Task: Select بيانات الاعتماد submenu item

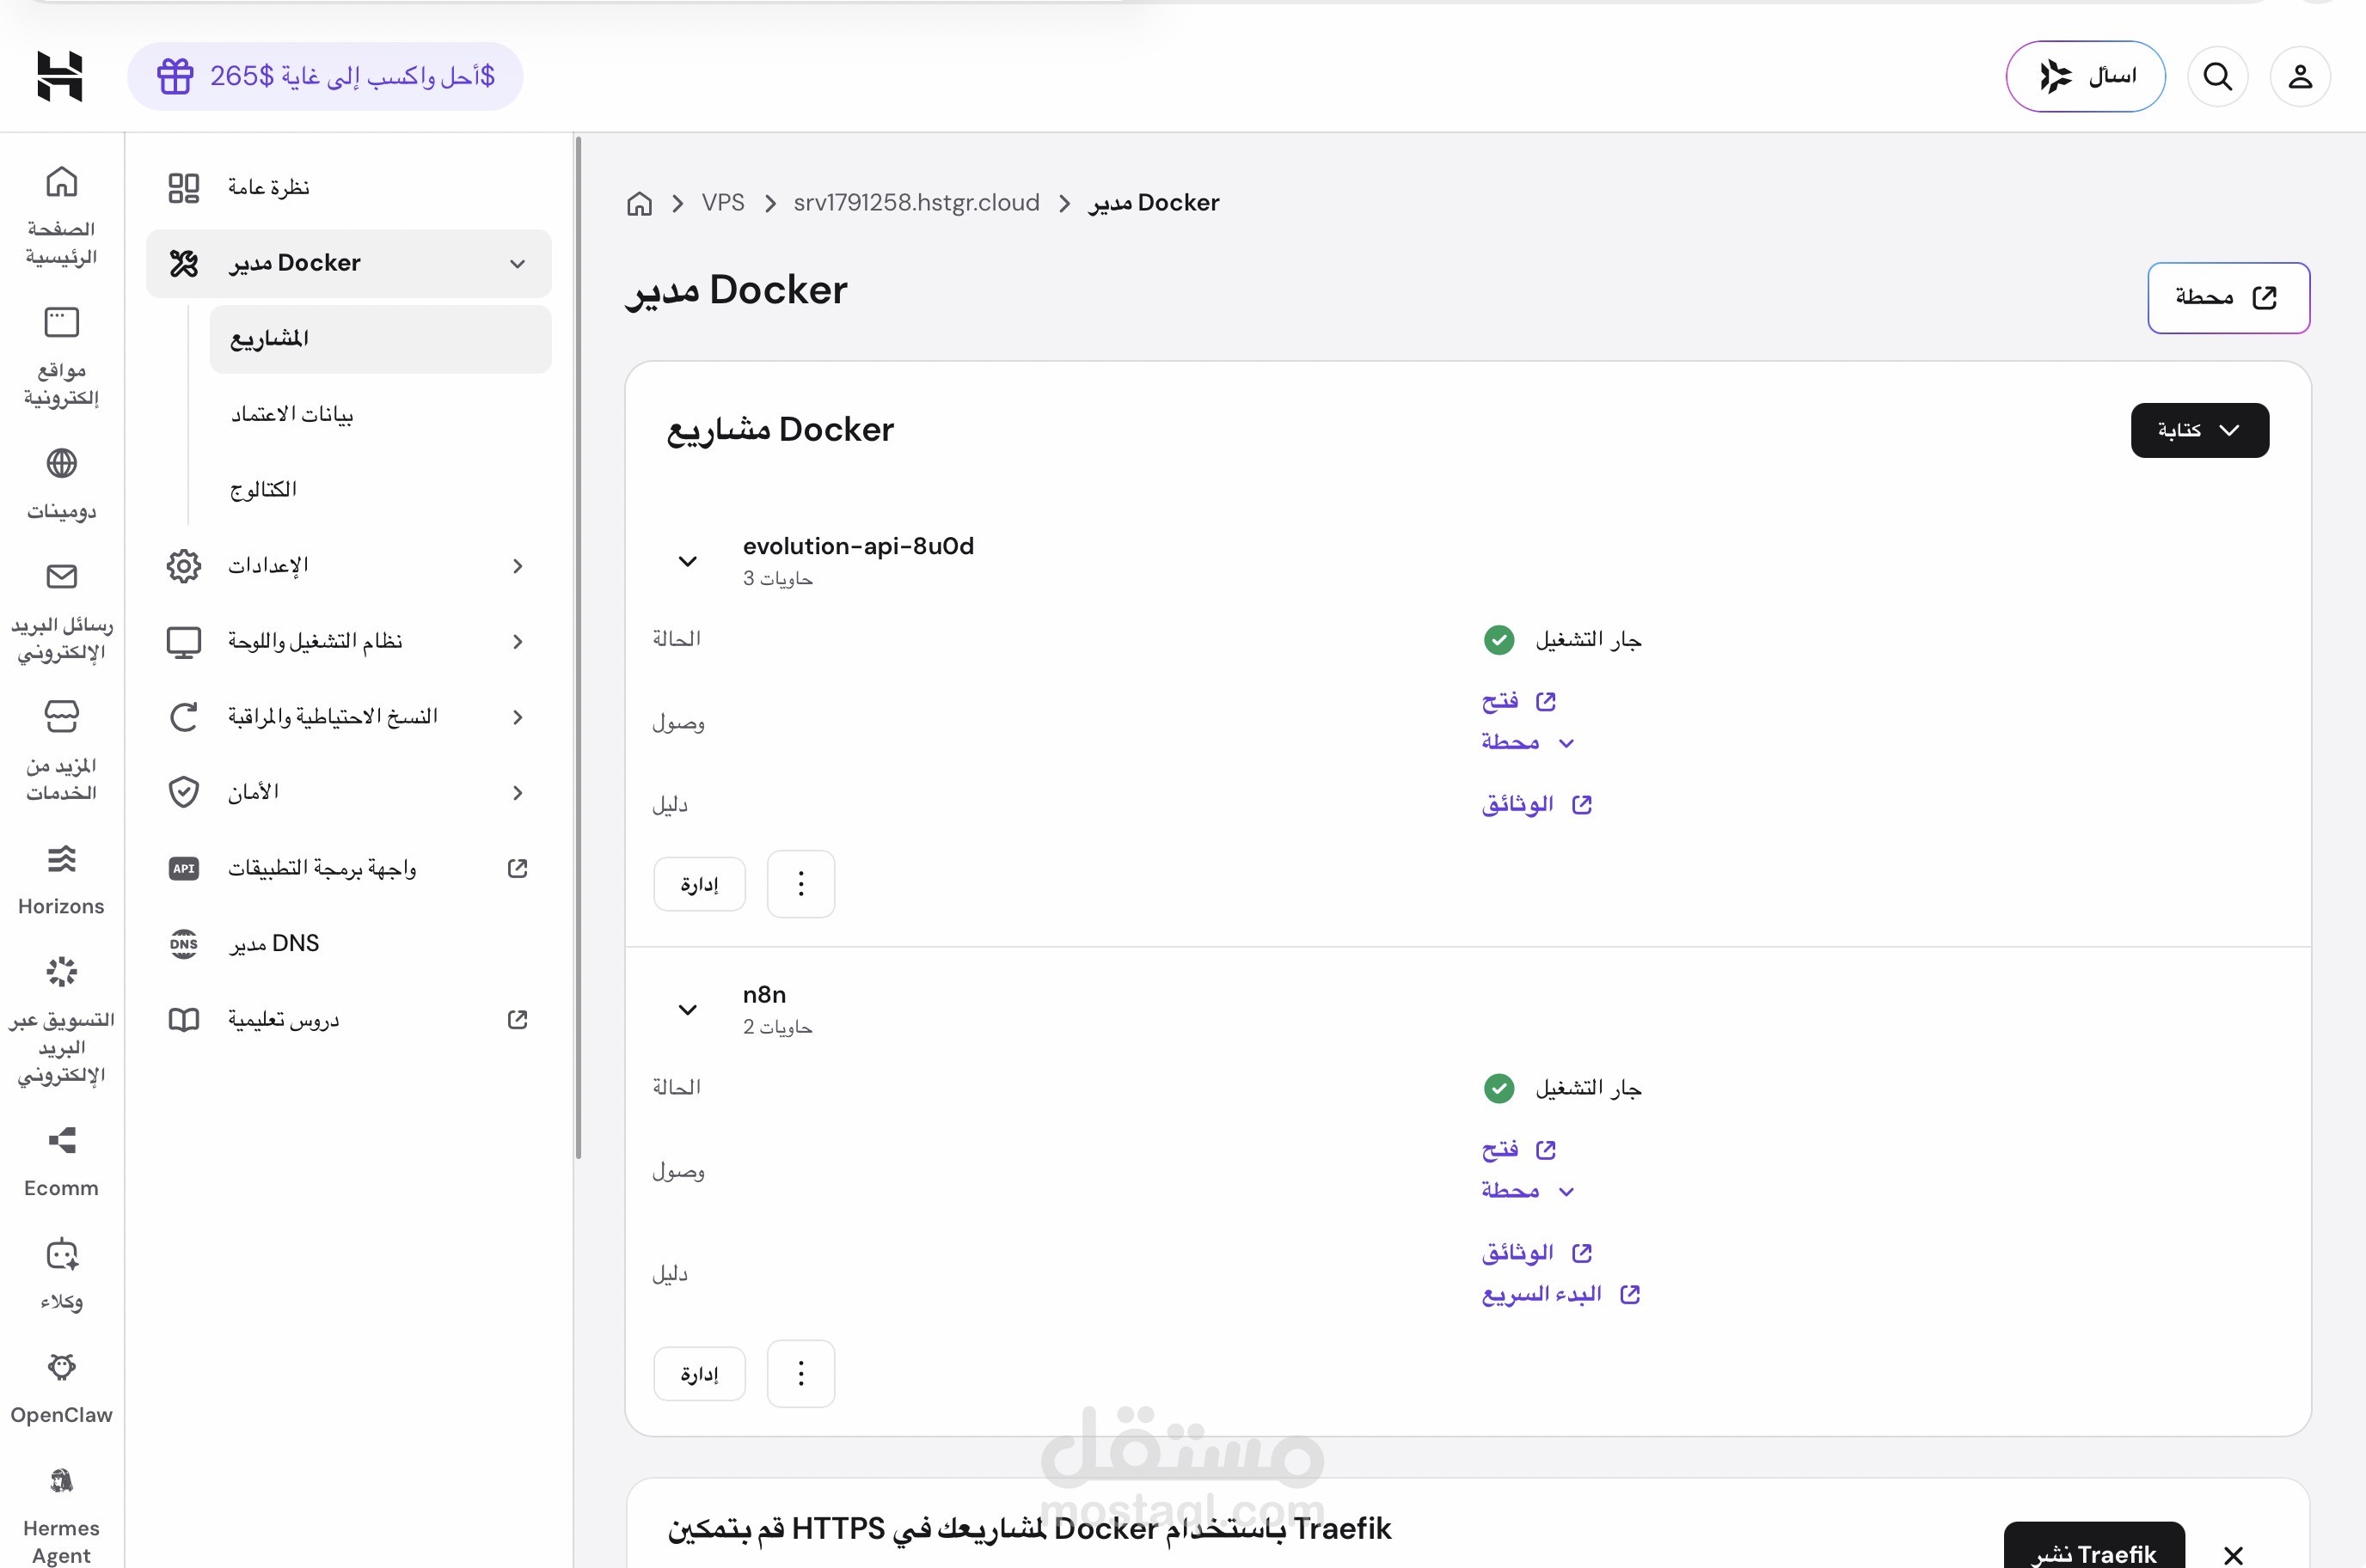Action: click(x=380, y=414)
